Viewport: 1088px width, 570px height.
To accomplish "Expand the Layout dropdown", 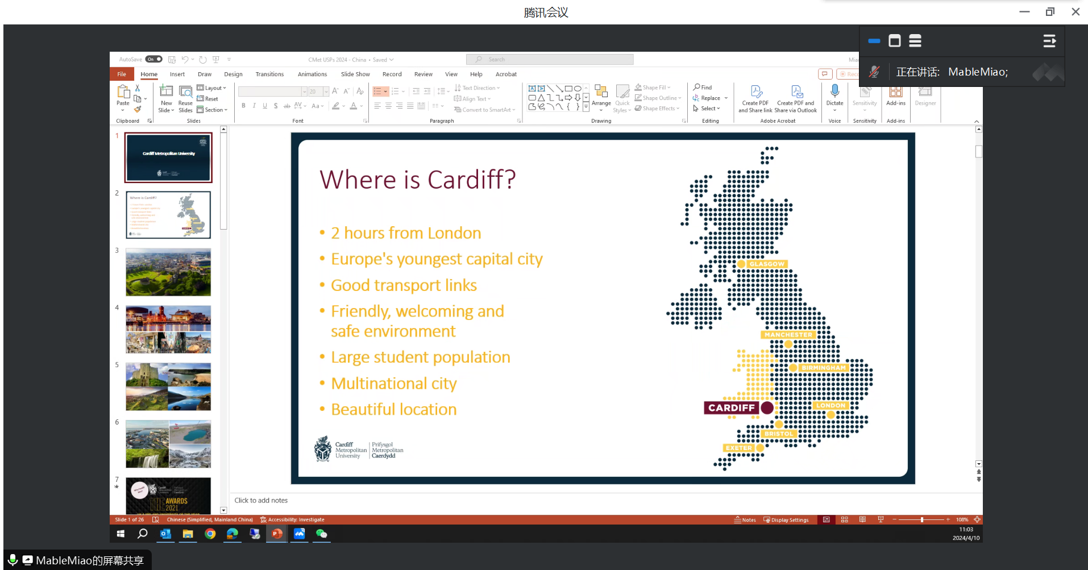I will coord(211,88).
